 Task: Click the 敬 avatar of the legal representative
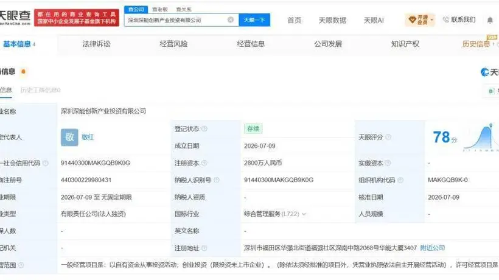point(69,137)
